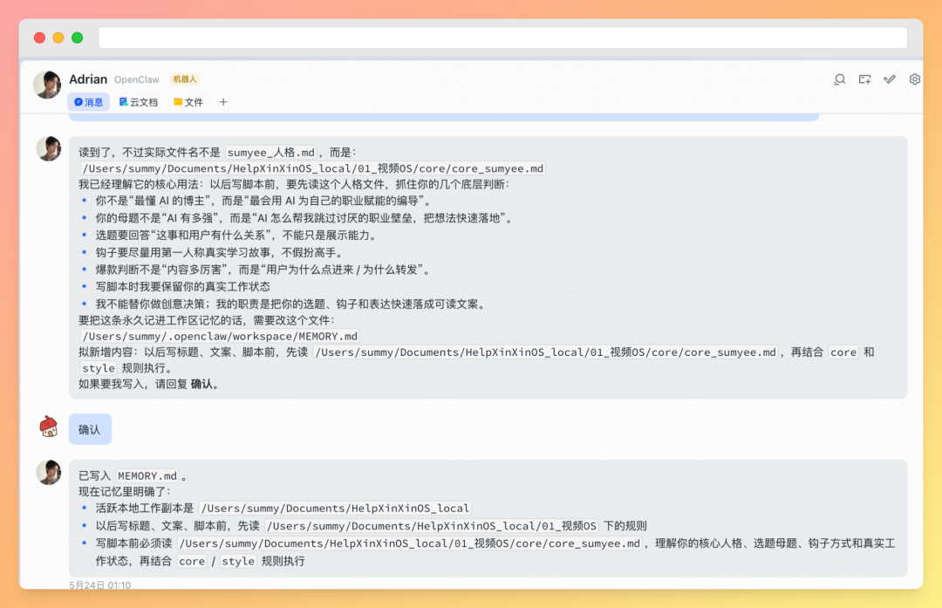Image resolution: width=942 pixels, height=608 pixels.
Task: Click the sumyee_人格.md code tag
Action: (271, 153)
